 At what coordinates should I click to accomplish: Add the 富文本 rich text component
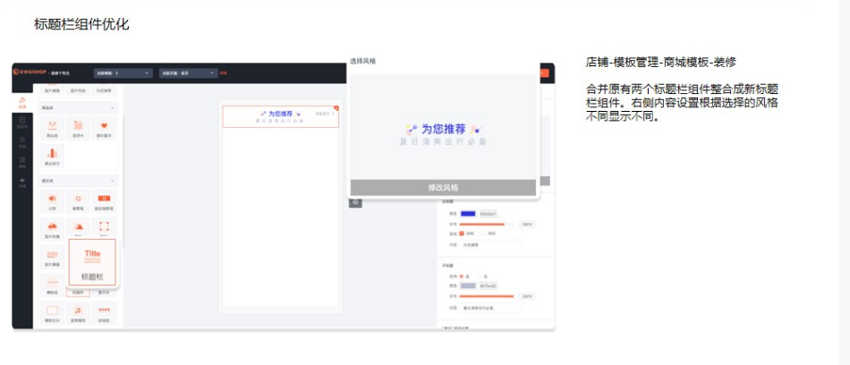click(x=104, y=291)
